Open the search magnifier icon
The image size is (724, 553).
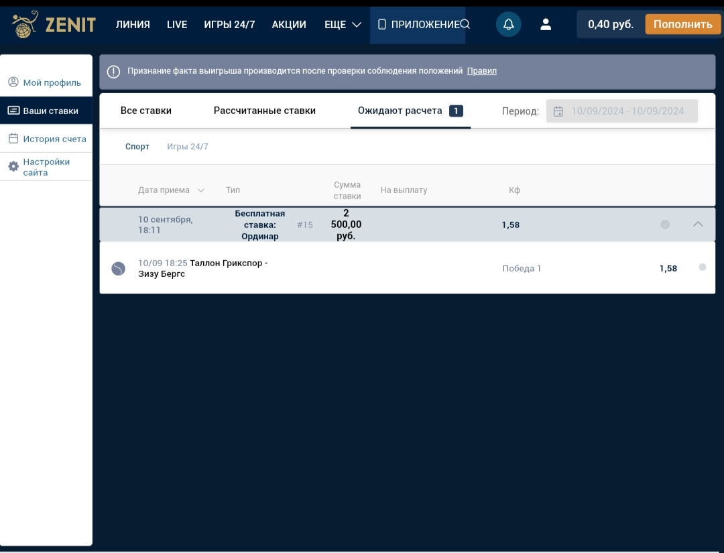[465, 25]
